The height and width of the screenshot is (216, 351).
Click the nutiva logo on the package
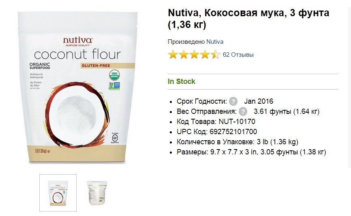pyautogui.click(x=77, y=42)
